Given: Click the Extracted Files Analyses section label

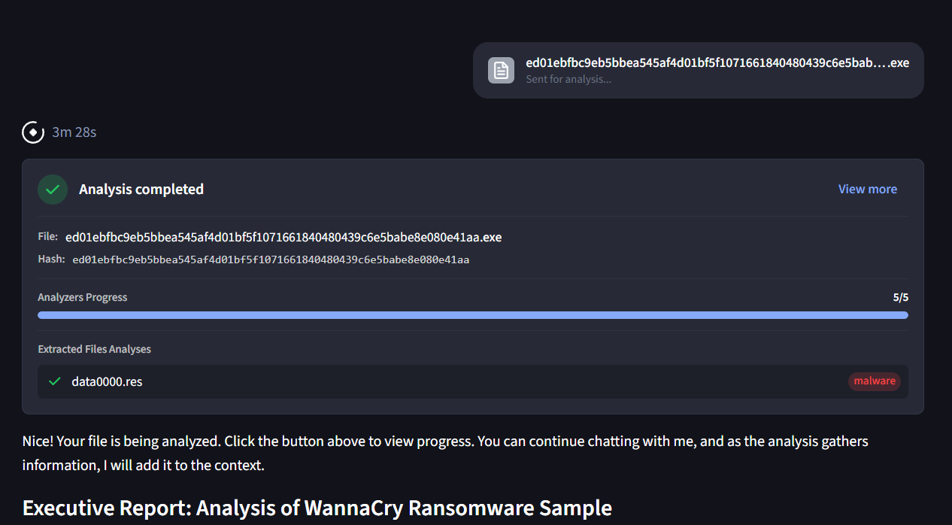Looking at the screenshot, I should pos(94,349).
